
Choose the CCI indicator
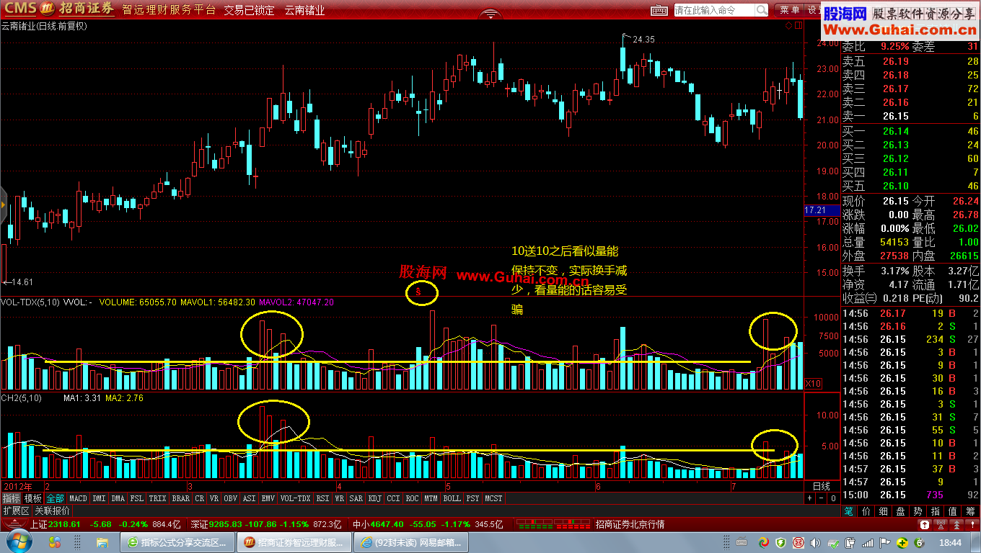[394, 498]
